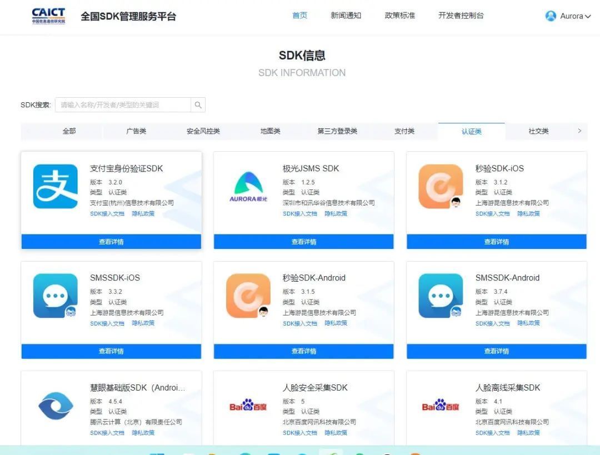Open 隐私政策 for 人脸离线采集SDK

(x=528, y=433)
